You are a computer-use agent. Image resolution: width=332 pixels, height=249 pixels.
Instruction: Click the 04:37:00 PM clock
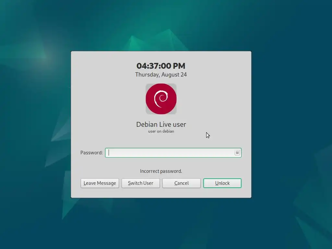pos(161,66)
